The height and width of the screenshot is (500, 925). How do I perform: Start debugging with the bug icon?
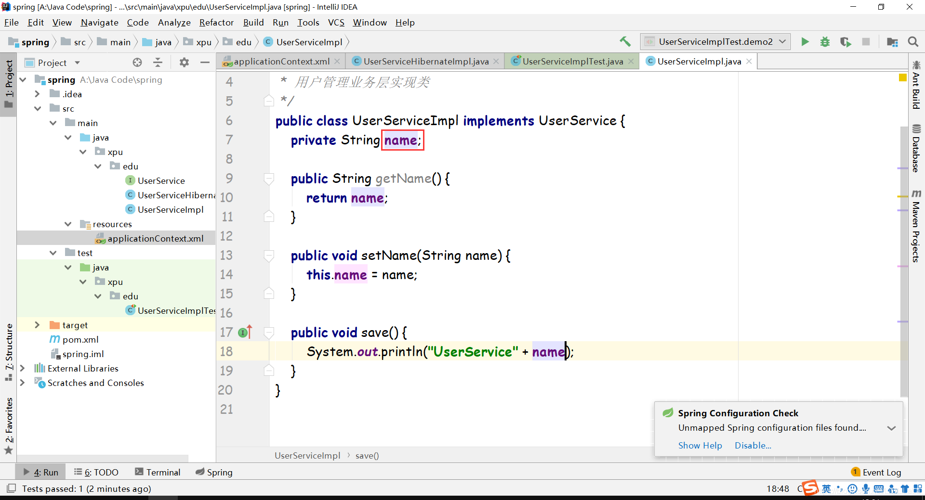[825, 42]
